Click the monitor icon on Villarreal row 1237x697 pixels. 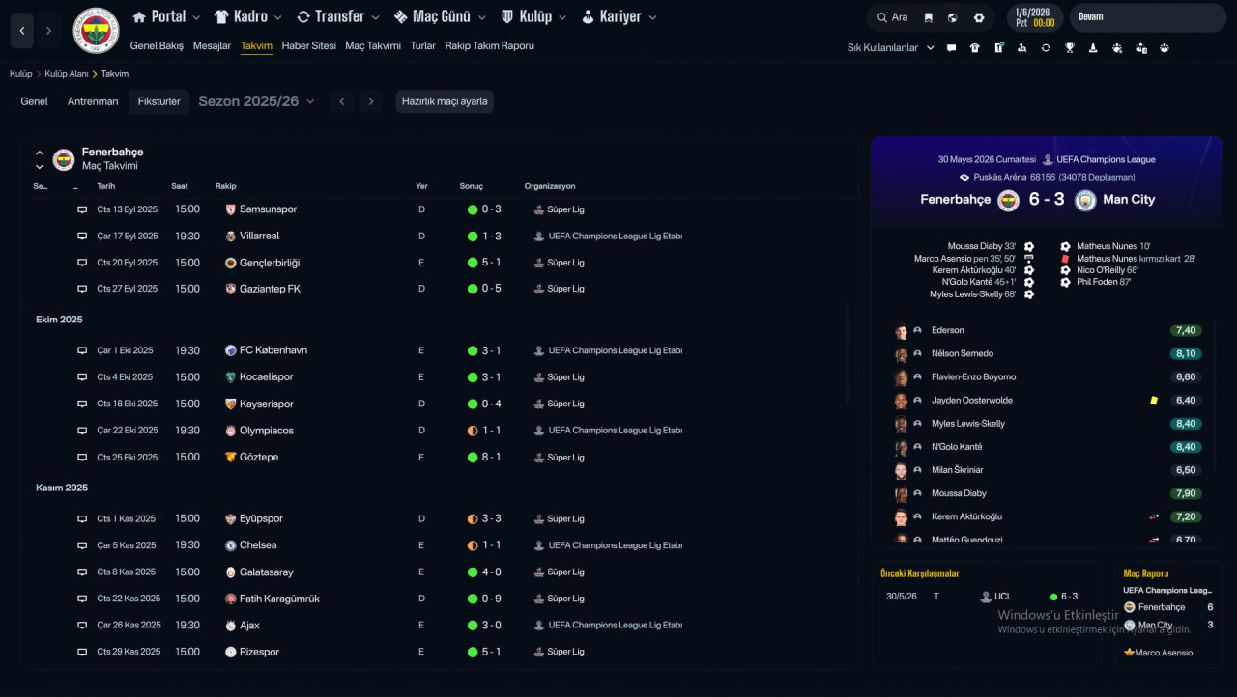(82, 236)
